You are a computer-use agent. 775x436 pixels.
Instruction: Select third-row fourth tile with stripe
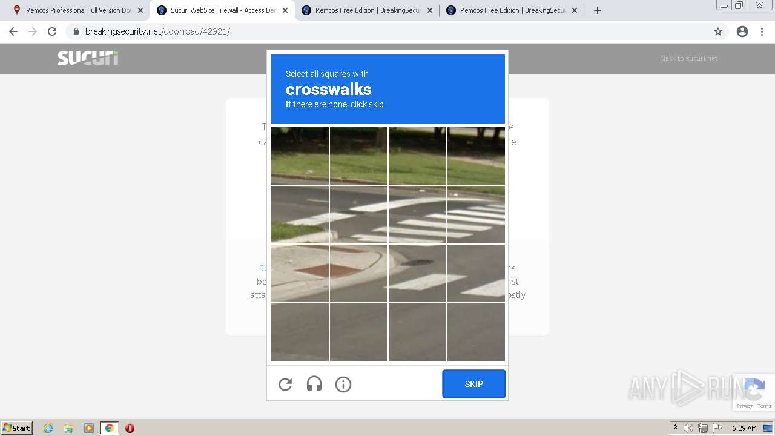pos(476,273)
